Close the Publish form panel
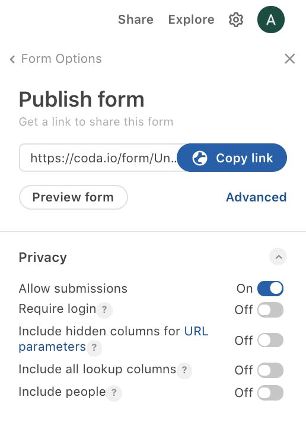Viewport: 306px width, 442px height. tap(289, 59)
